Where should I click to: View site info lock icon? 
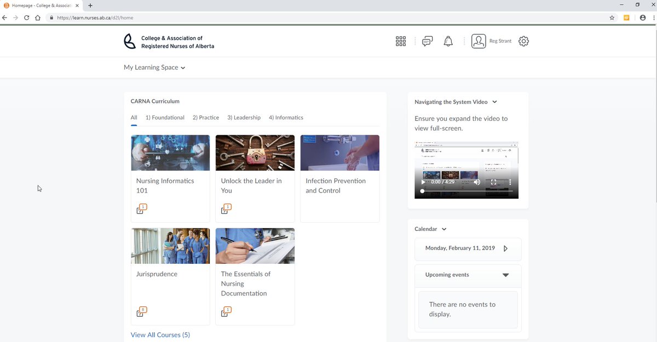(x=51, y=18)
